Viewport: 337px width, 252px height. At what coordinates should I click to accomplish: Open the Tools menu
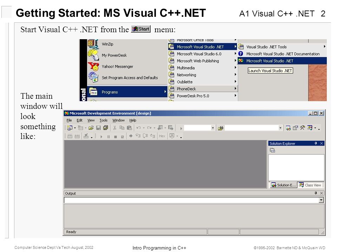103,120
